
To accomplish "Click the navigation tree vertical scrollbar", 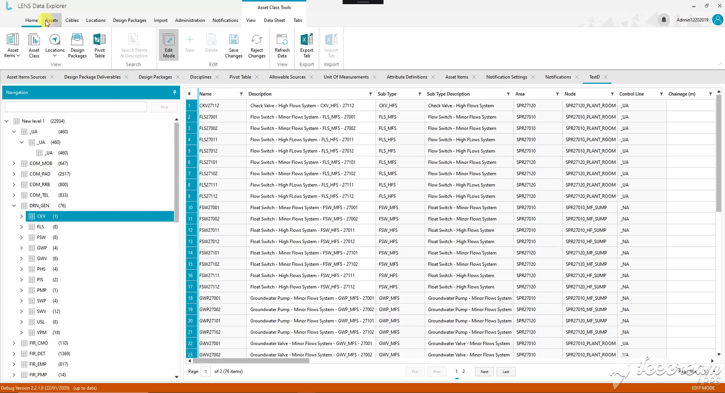I will coord(176,172).
